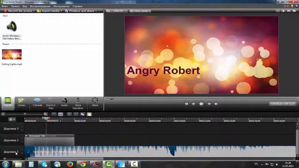Click Produce and share button
Image resolution: width=299 pixels, height=168 pixels.
(79, 11)
